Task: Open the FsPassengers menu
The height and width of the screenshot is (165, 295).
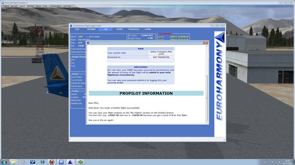Action: coord(55,6)
